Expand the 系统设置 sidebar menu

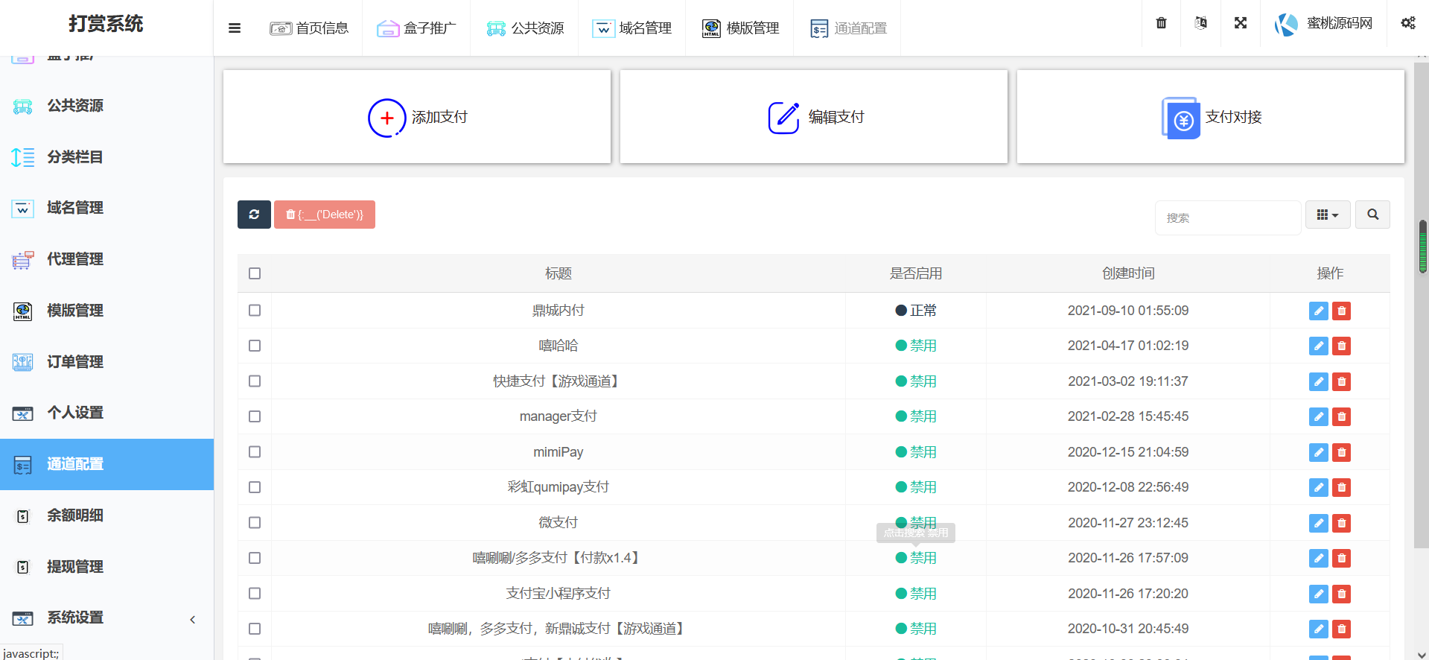click(106, 618)
